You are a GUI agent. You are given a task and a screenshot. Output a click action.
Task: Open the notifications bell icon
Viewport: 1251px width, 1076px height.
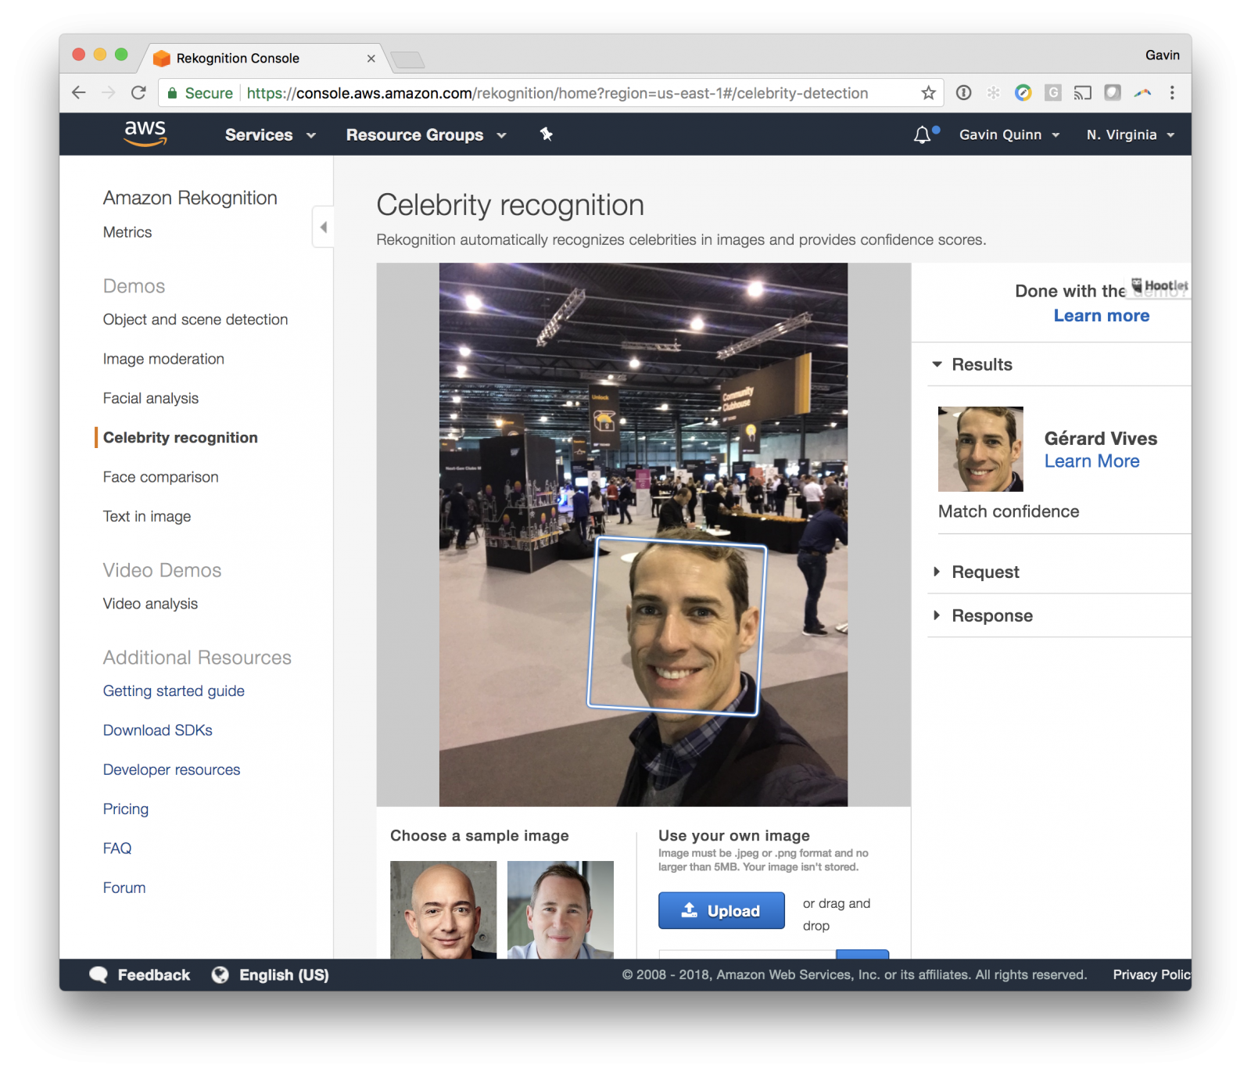(x=923, y=134)
